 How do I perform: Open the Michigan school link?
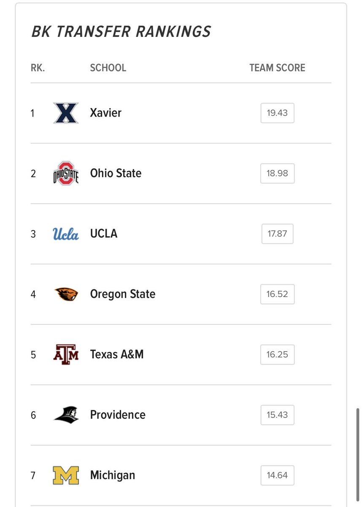point(113,475)
